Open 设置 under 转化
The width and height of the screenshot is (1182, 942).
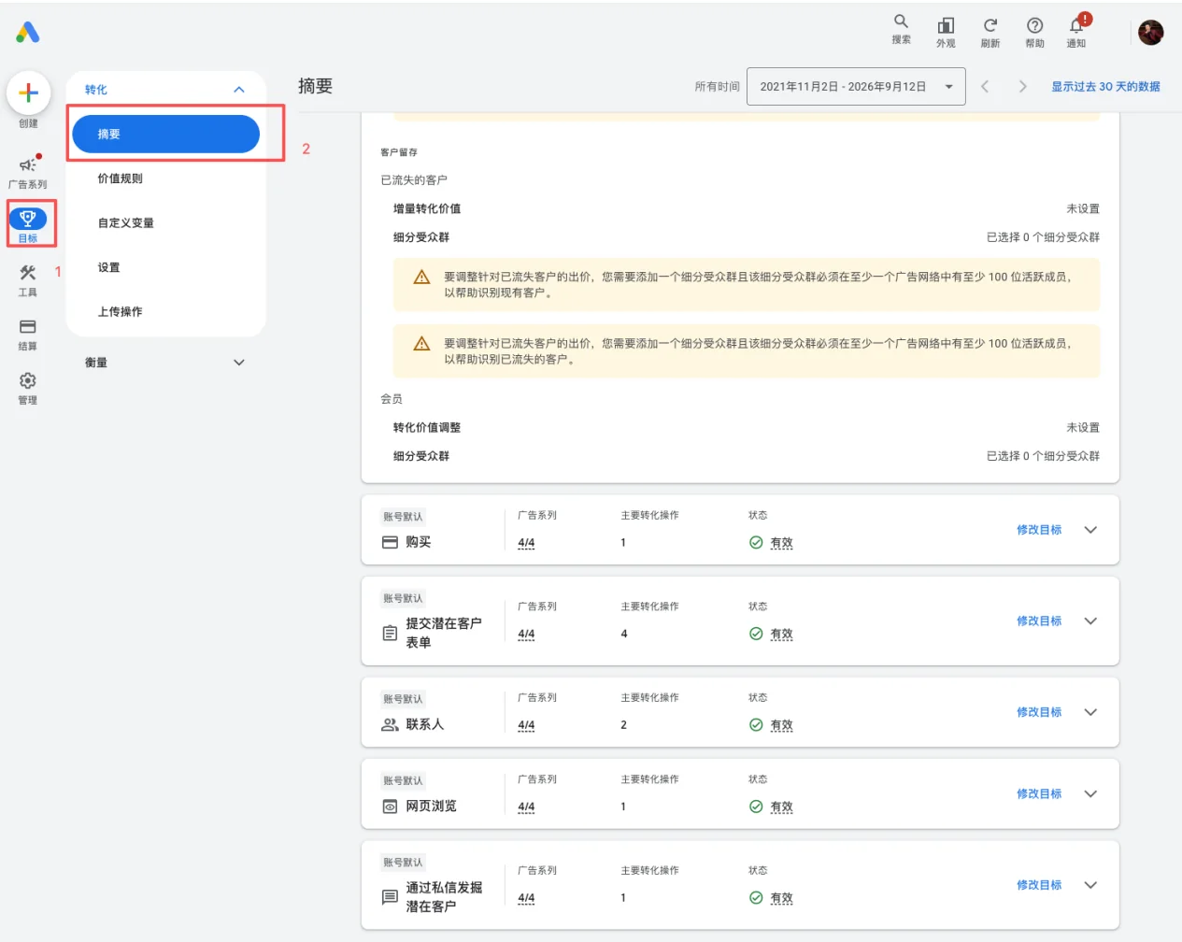click(108, 267)
